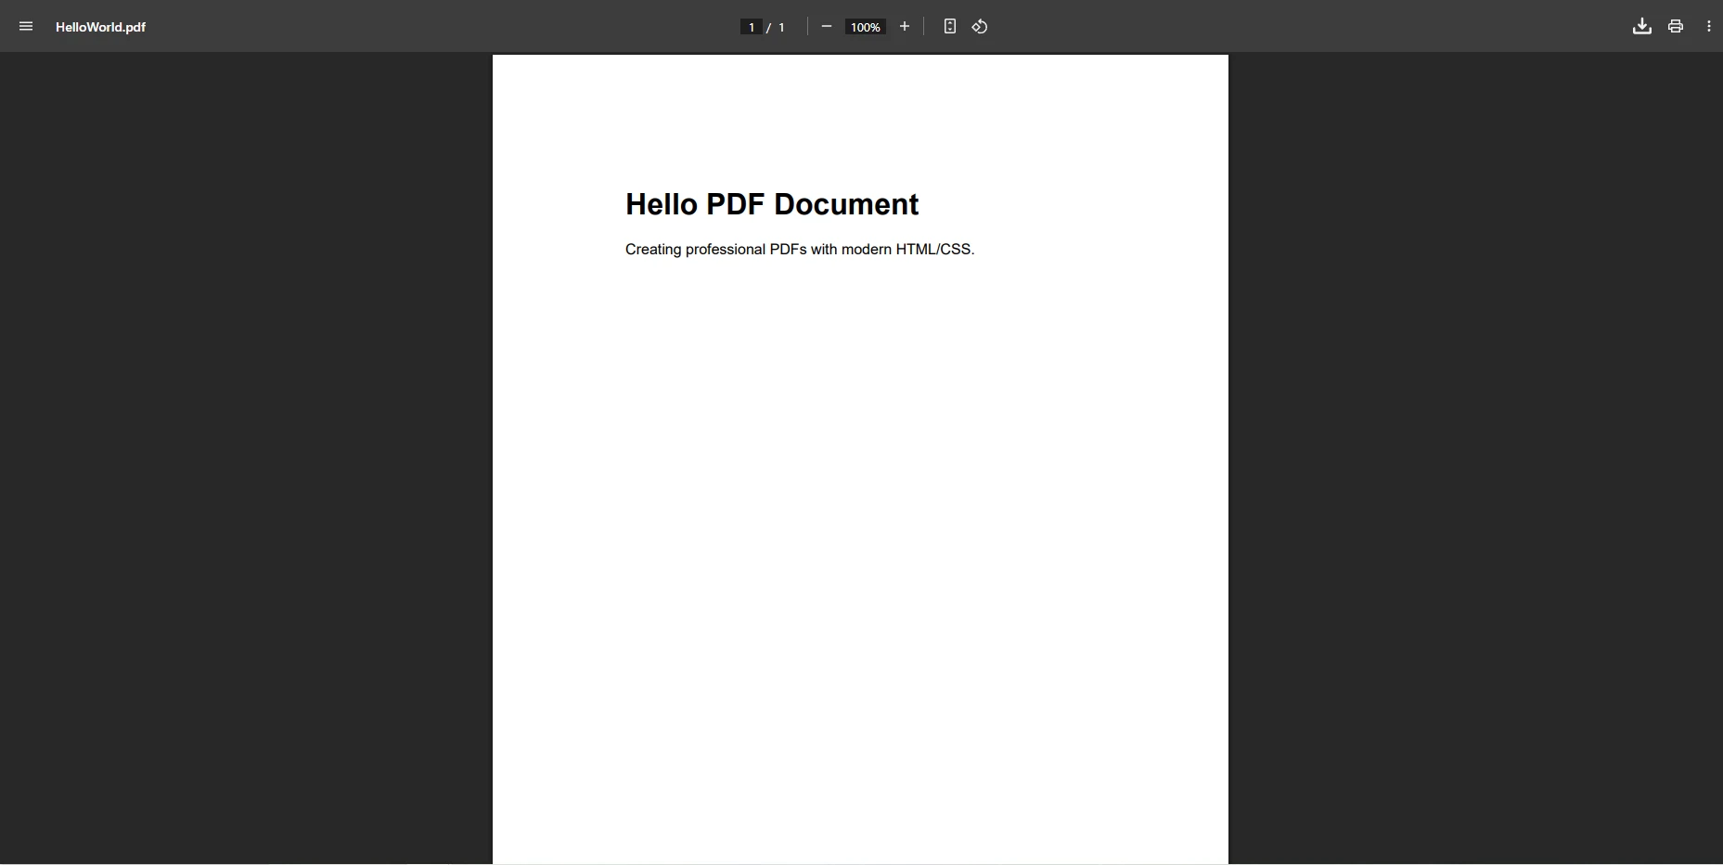The width and height of the screenshot is (1723, 865).
Task: Zoom out using the minus icon
Action: (x=827, y=26)
